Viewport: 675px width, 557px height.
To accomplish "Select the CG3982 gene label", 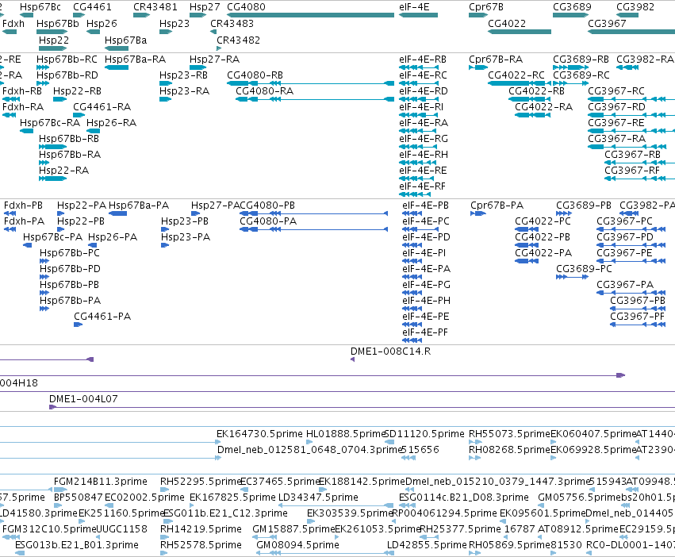I will pyautogui.click(x=635, y=7).
